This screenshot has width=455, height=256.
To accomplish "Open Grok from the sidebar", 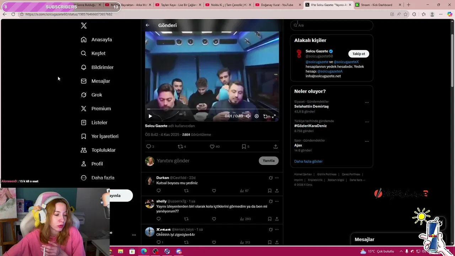I will click(x=91, y=95).
